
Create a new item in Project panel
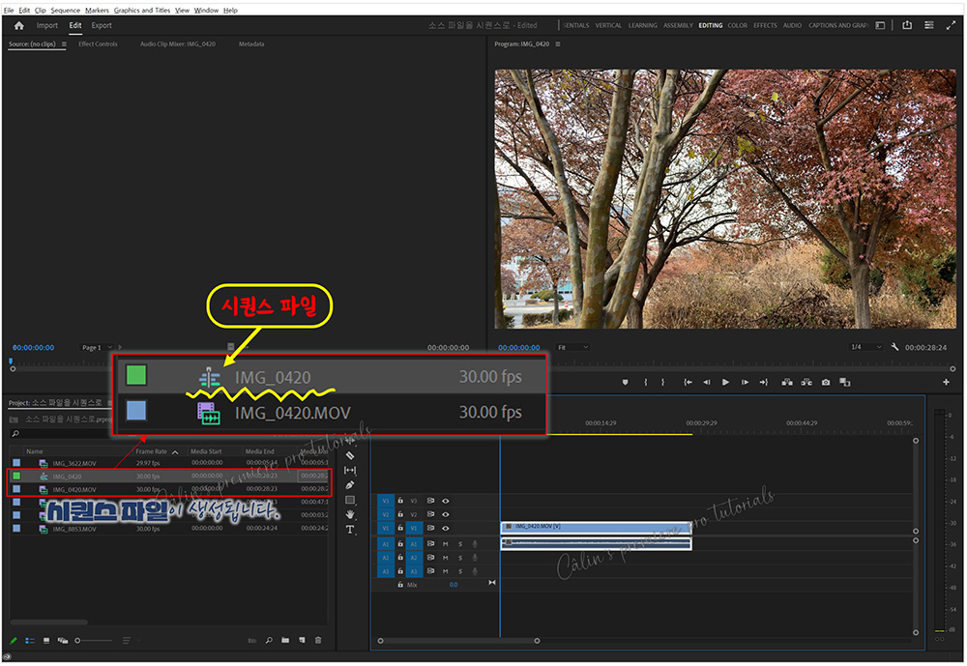coord(302,640)
